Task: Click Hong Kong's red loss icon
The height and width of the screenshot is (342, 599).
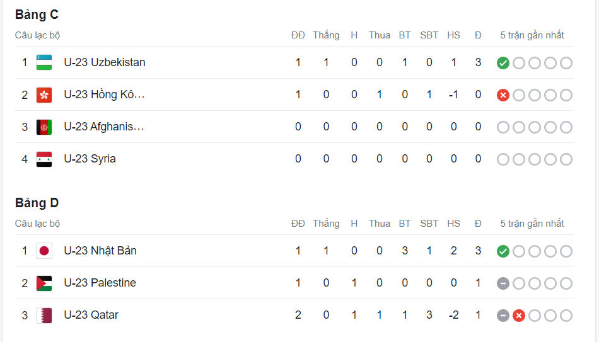Action: (x=503, y=94)
